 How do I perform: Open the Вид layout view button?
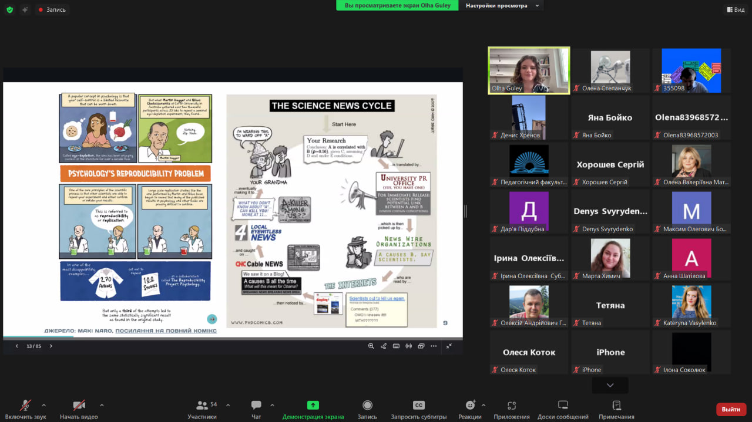(x=735, y=9)
